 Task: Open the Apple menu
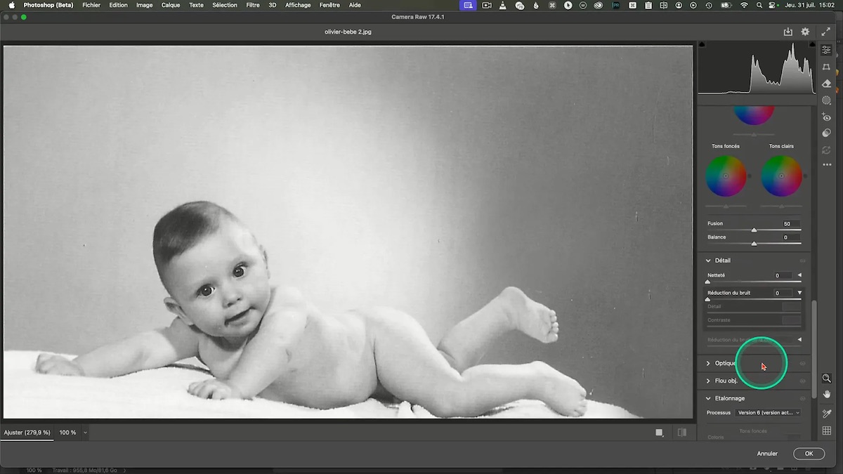11,5
